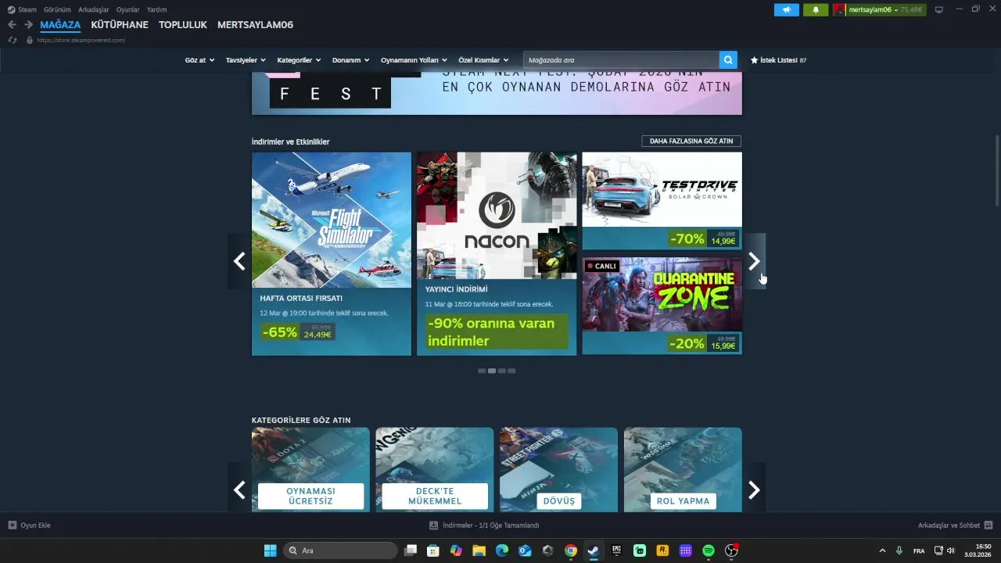Open Arkadaşlar ve Sohbet chat icon
The width and height of the screenshot is (1001, 563).
point(988,525)
